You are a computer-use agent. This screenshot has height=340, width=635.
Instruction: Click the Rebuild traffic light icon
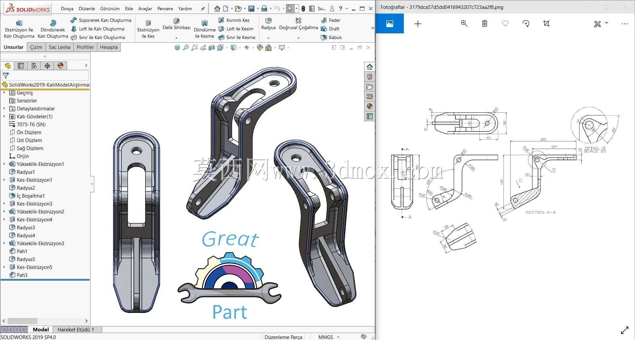[303, 9]
